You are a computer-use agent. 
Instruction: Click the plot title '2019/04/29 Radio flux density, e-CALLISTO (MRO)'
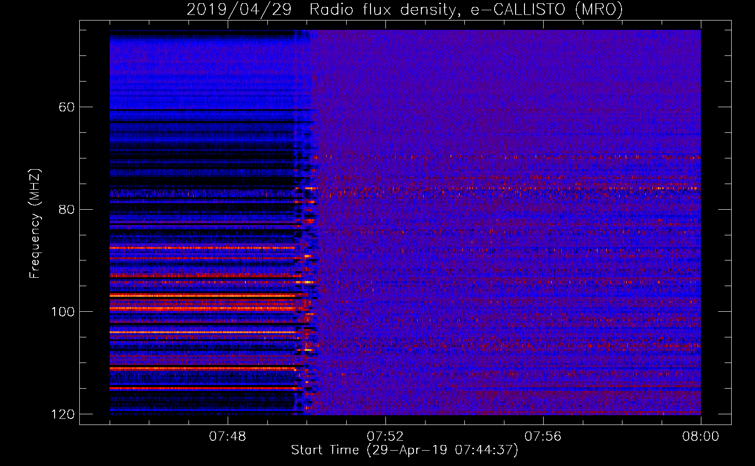pos(405,9)
